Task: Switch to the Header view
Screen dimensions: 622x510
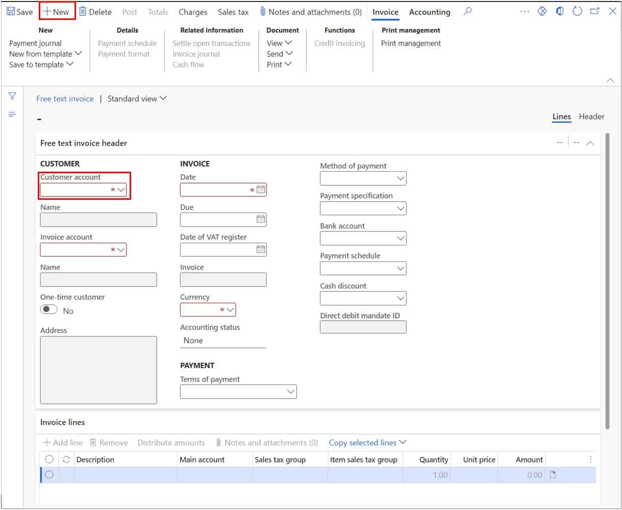Action: [x=591, y=117]
